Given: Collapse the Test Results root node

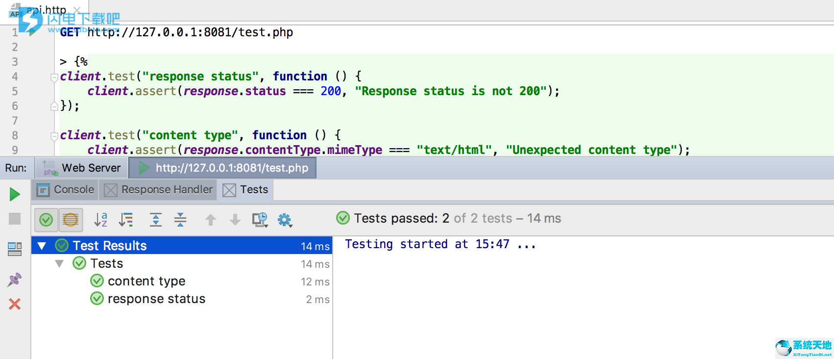Looking at the screenshot, I should coord(42,246).
